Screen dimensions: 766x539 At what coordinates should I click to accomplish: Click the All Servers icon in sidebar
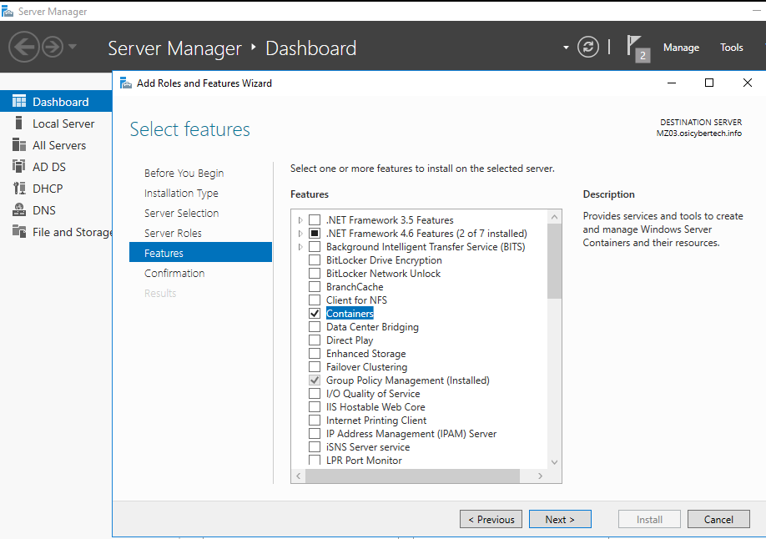tap(19, 145)
